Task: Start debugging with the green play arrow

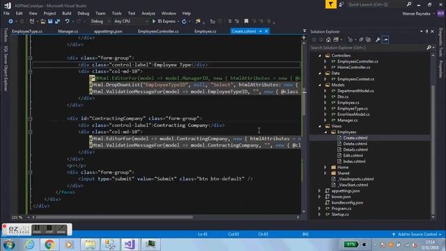Action: click(x=154, y=22)
